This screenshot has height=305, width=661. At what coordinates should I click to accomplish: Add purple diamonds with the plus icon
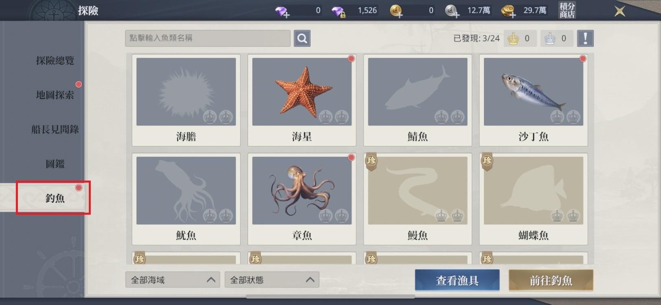(x=282, y=11)
